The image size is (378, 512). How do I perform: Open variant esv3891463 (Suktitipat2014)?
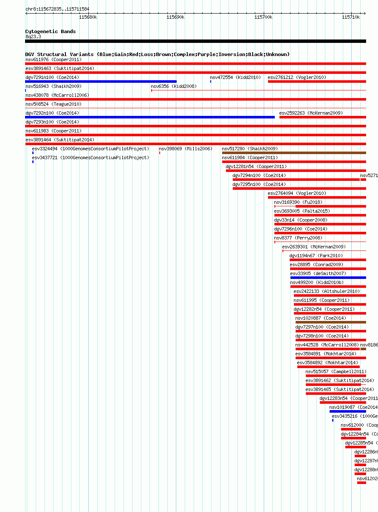(60, 68)
